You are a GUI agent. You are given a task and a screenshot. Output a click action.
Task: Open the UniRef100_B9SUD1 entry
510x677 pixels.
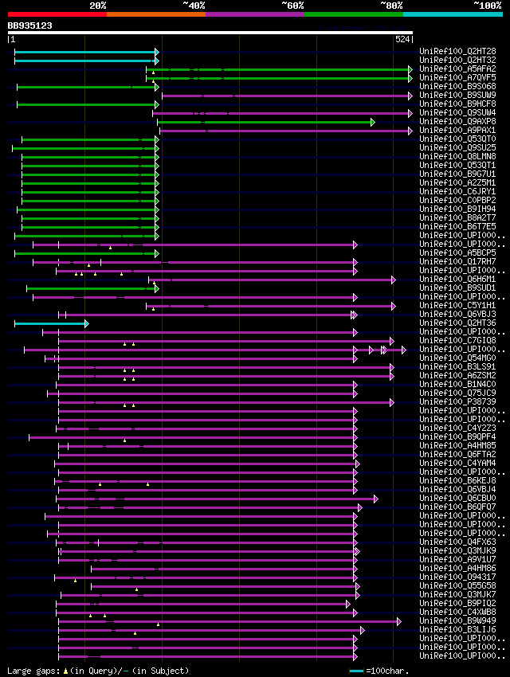click(457, 288)
